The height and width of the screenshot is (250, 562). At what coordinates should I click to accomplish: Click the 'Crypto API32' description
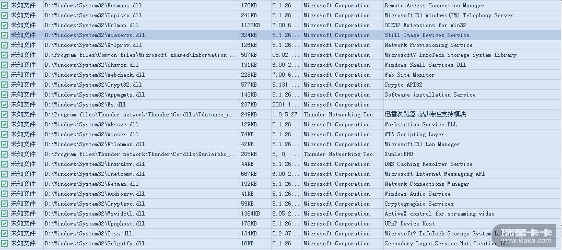click(404, 85)
